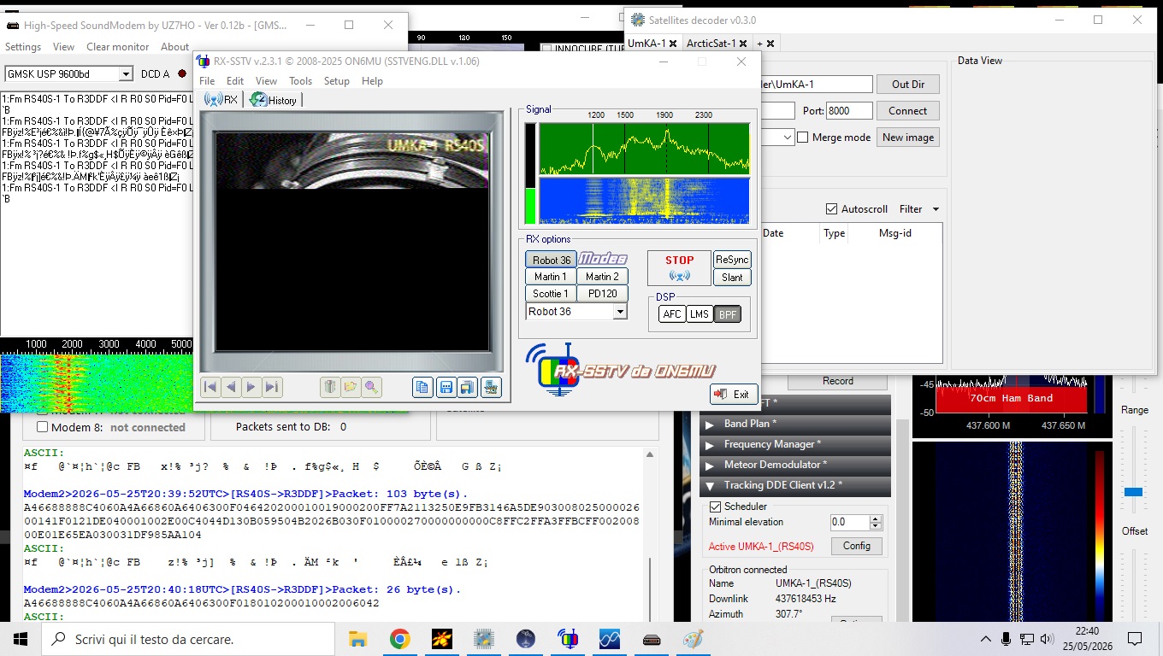Switch to the satellite dish app on taskbar
Viewport: 1163px width, 656px height.
tap(525, 639)
